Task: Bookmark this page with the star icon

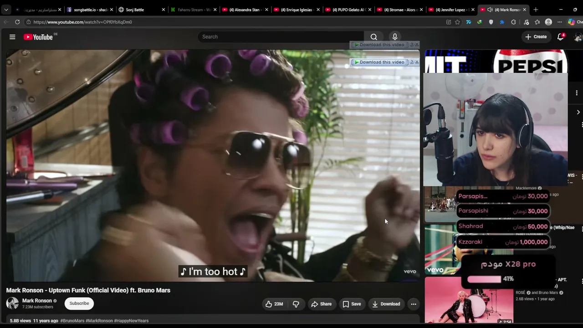Action: coord(457,22)
